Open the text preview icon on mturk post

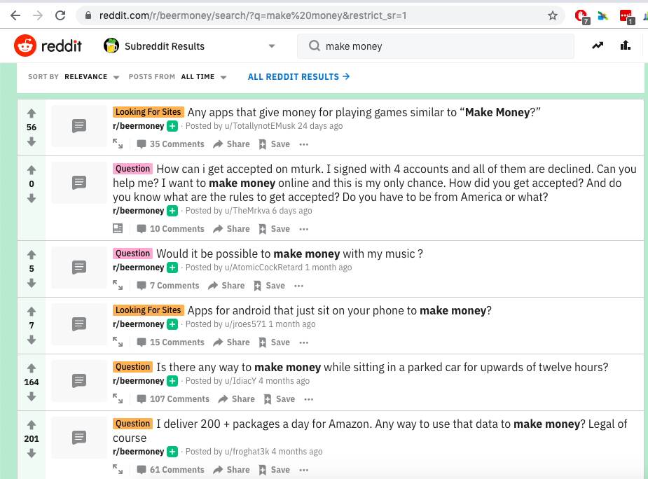tap(118, 228)
